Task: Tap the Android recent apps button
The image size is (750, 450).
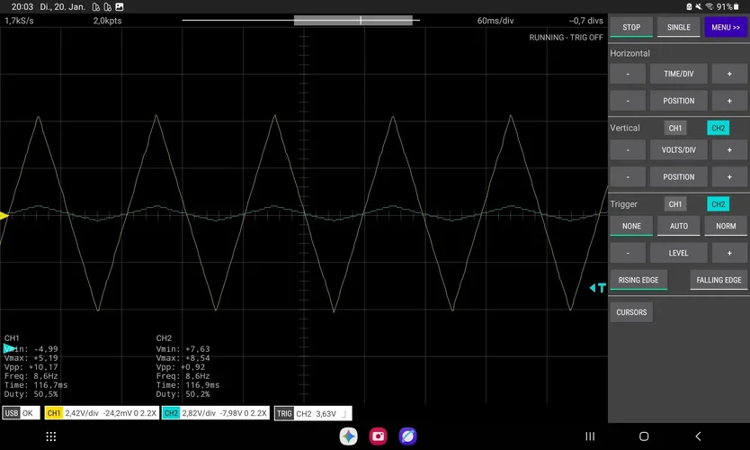Action: click(590, 436)
